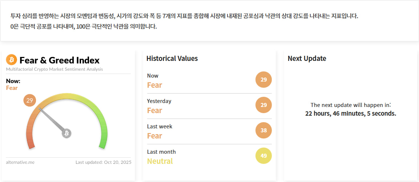The height and width of the screenshot is (182, 419).
Task: Click the Multifactorial Crypto Market Sentiment Analysis subtitle
Action: tap(55, 69)
